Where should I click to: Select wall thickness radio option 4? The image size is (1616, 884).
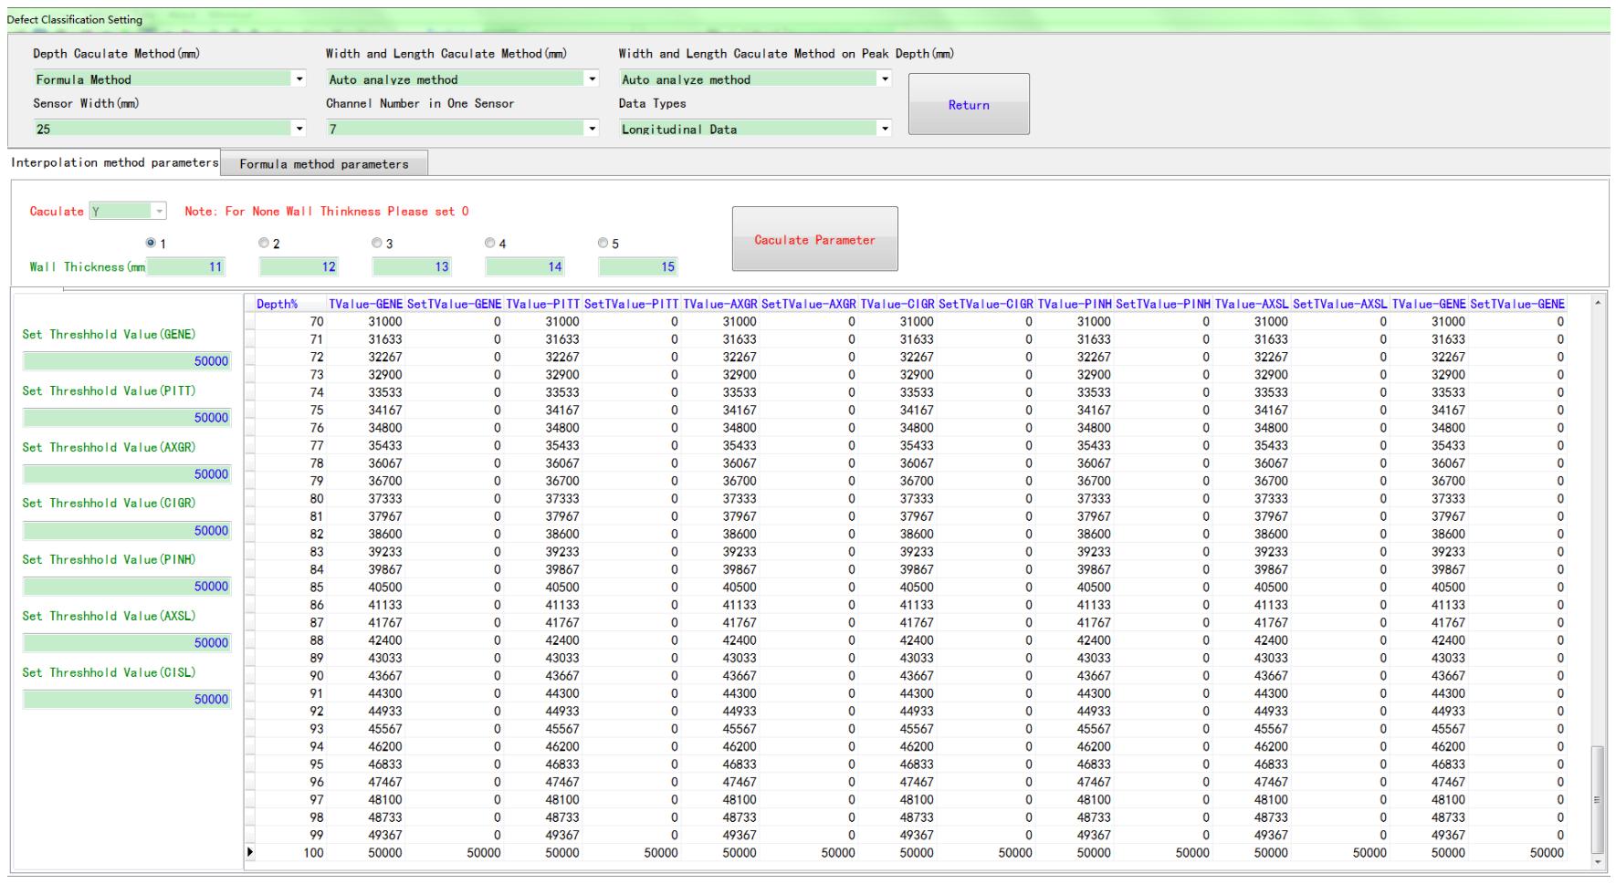(490, 244)
